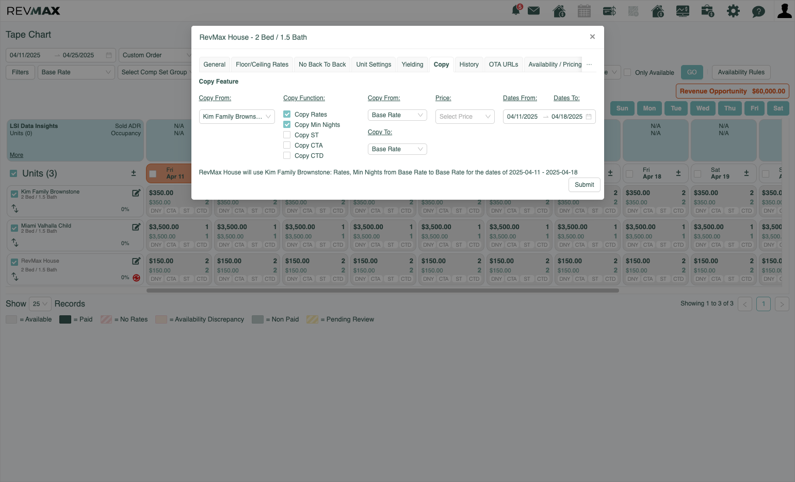Open the monitor revenue chart icon
795x482 pixels.
[683, 11]
